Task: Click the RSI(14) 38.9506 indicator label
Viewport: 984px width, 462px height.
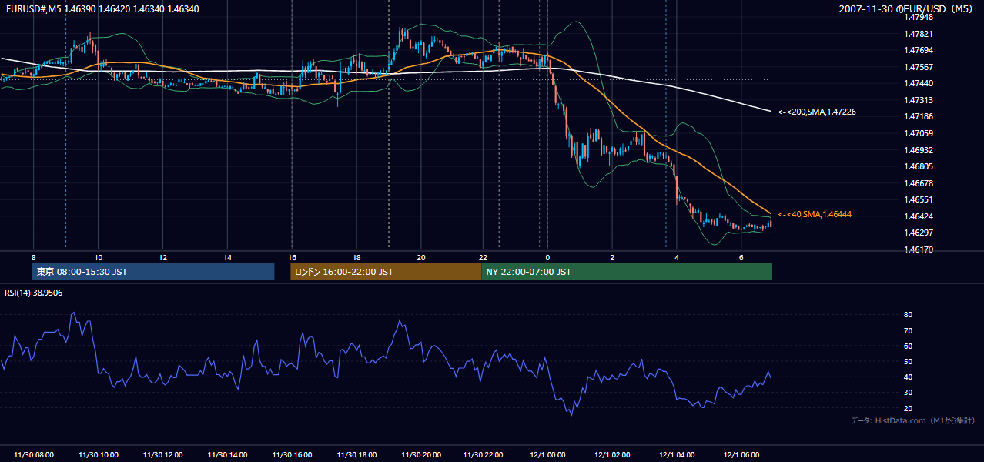Action: tap(34, 293)
